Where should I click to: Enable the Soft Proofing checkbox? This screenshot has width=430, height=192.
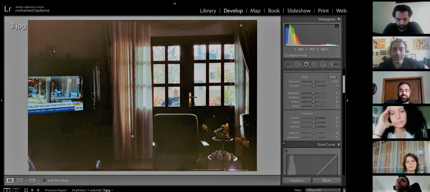click(44, 181)
